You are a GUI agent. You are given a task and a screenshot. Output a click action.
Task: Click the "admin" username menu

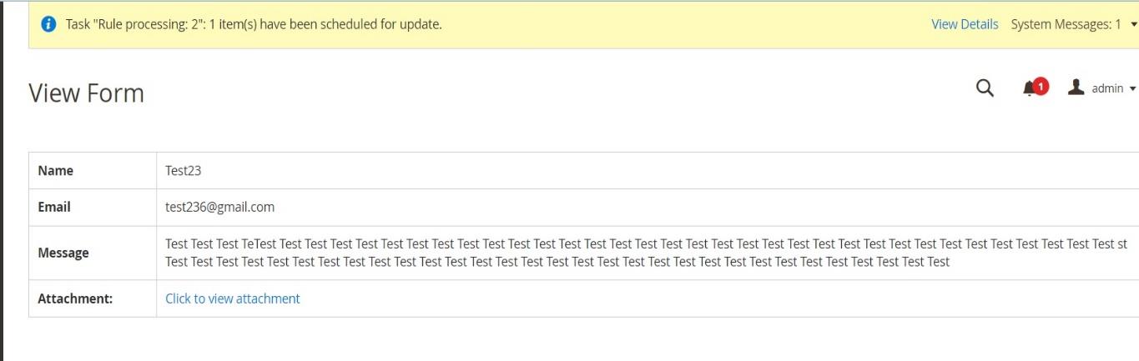click(x=1107, y=88)
